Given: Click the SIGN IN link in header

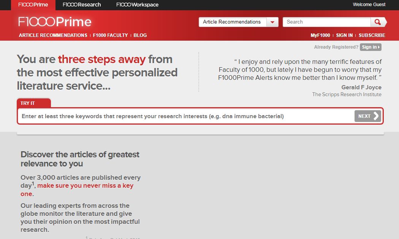Looking at the screenshot, I should (x=344, y=35).
